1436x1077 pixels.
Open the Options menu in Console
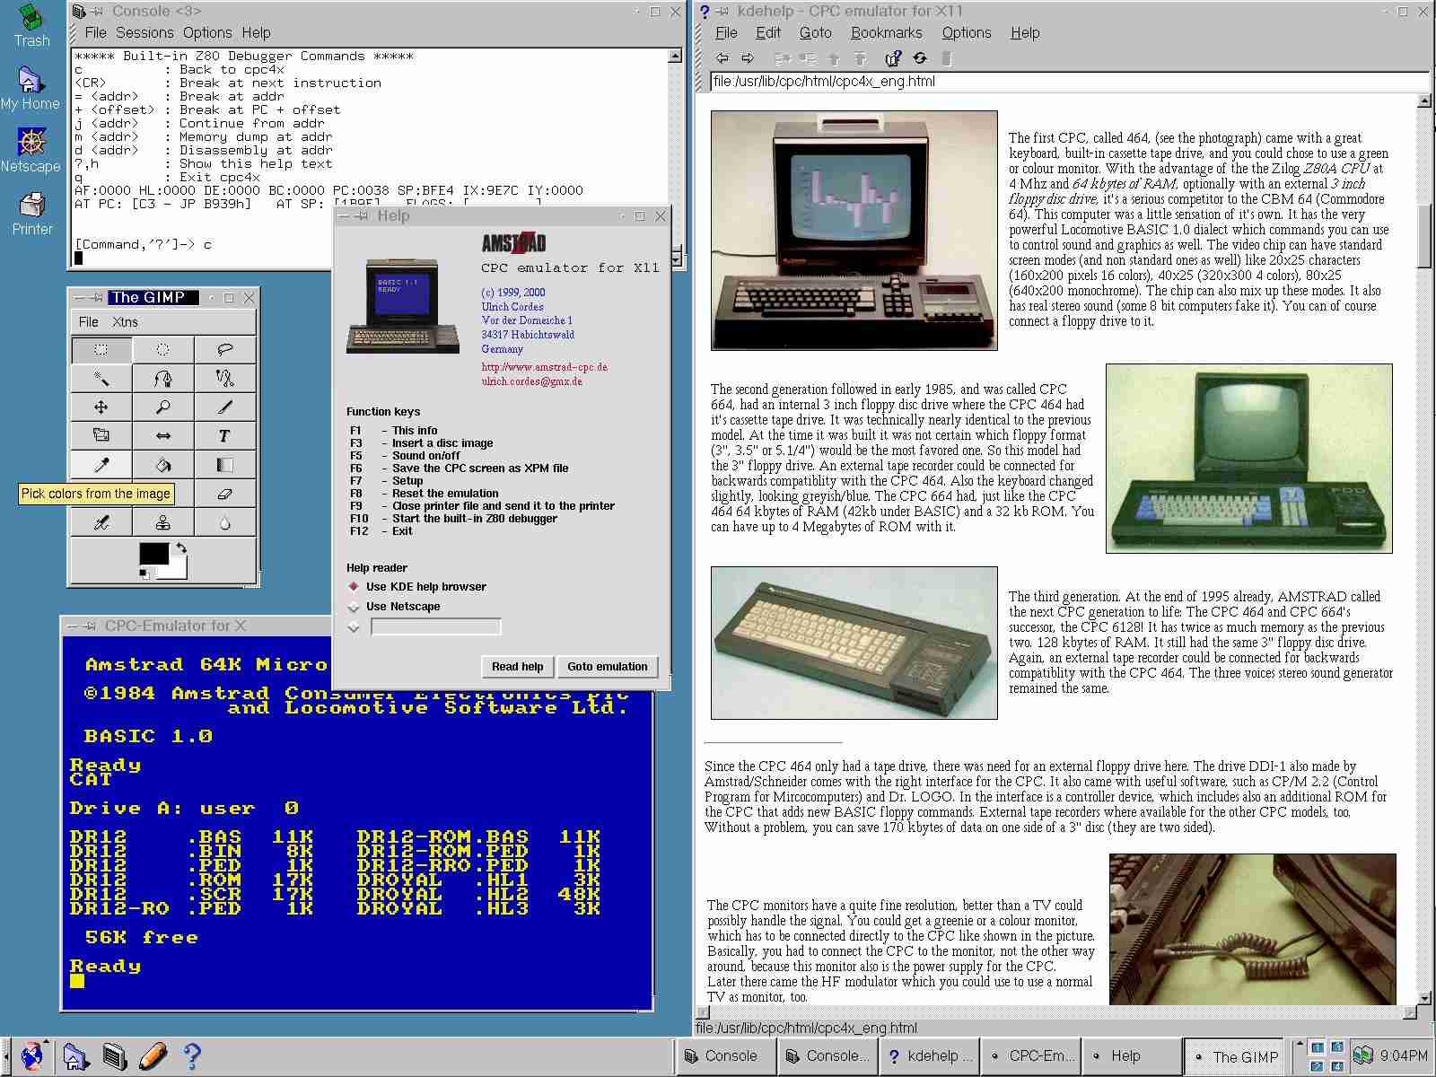point(207,32)
